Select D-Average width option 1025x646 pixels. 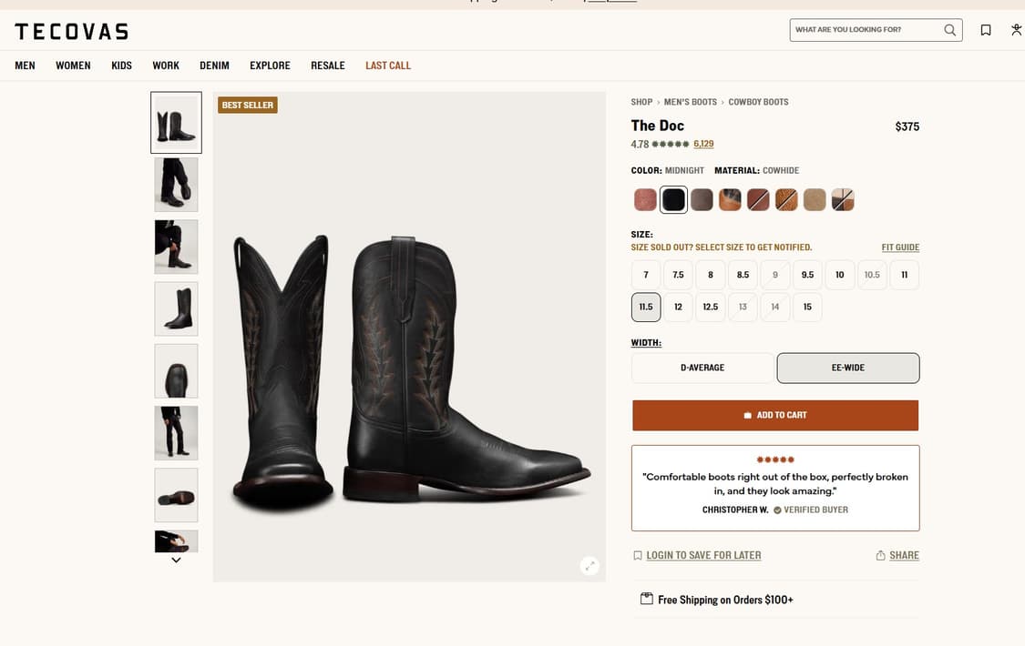point(702,368)
